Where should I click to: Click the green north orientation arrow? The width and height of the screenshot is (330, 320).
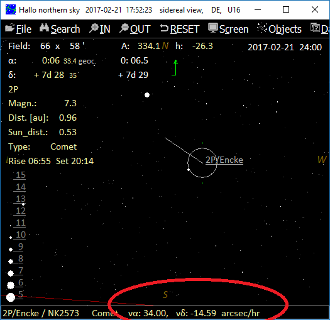click(175, 67)
